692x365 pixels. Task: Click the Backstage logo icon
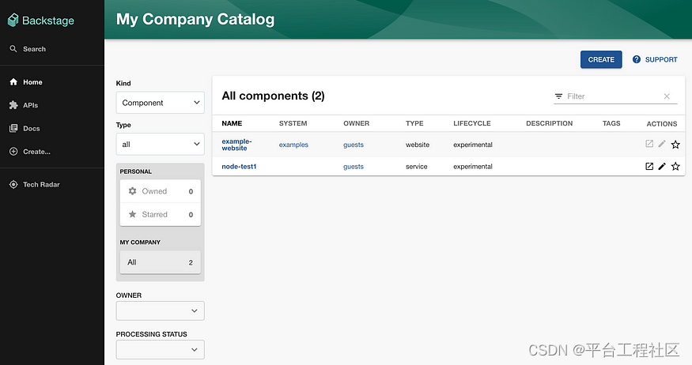click(x=13, y=21)
